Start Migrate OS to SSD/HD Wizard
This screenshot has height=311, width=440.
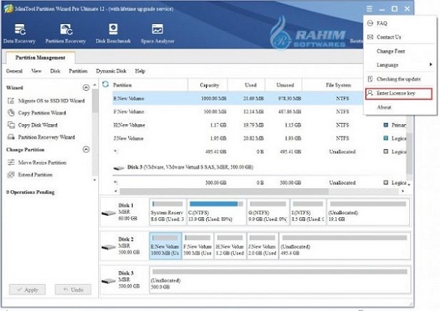(x=46, y=100)
